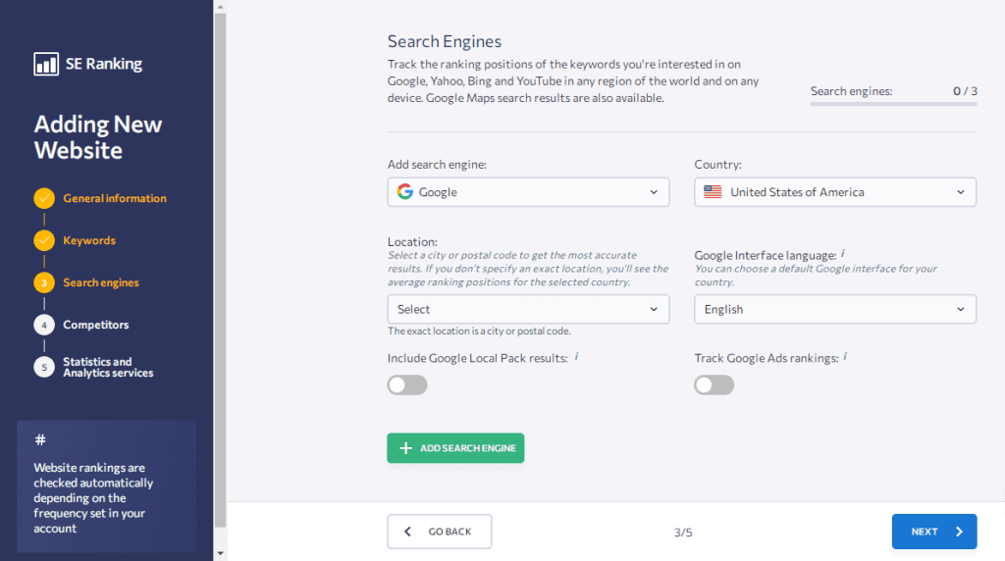The height and width of the screenshot is (561, 1005).
Task: Click the sidebar vertical scrollbar thumb
Action: click(221, 271)
